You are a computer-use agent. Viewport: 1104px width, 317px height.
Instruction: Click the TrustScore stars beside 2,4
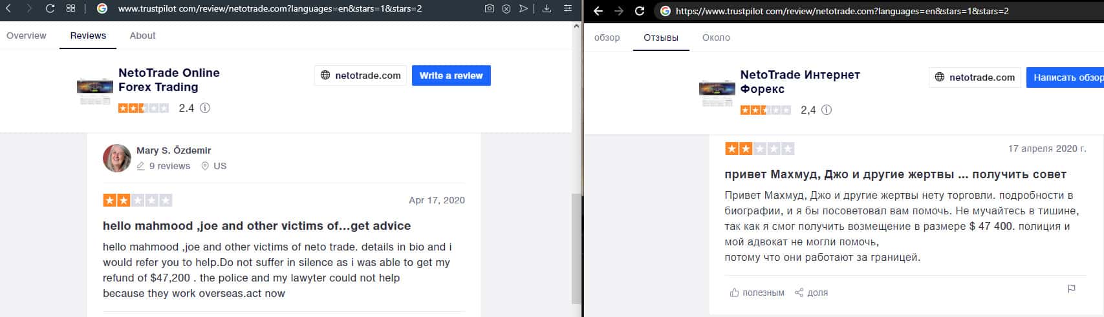(x=765, y=110)
